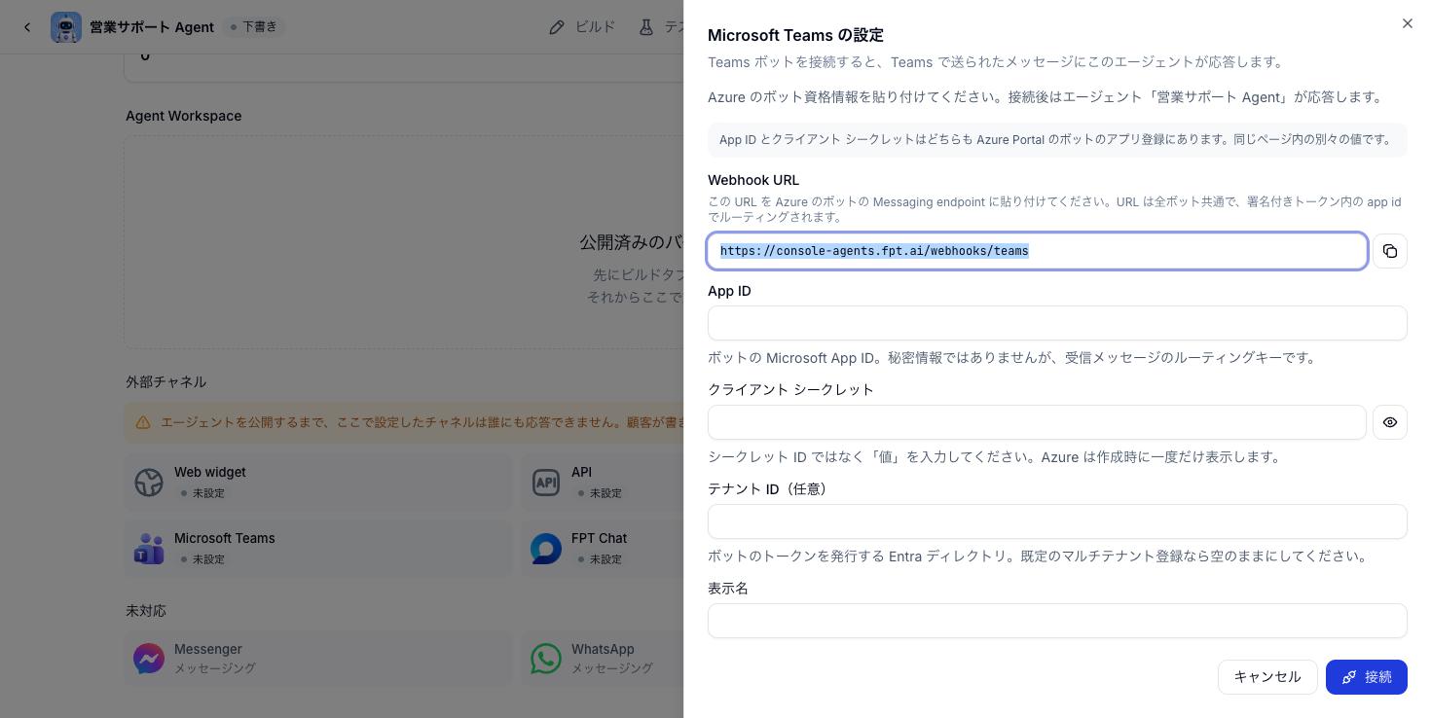Click the warning triangle icon in banner
The image size is (1431, 718).
143,422
